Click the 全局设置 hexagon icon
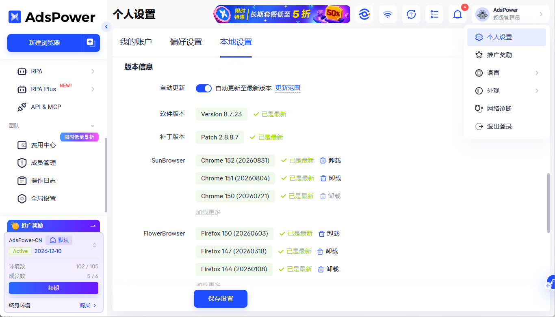555x317 pixels. (x=22, y=199)
